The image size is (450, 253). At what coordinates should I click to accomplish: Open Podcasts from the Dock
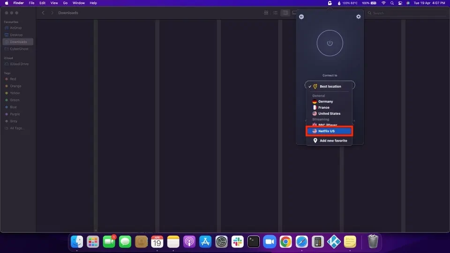tap(189, 242)
